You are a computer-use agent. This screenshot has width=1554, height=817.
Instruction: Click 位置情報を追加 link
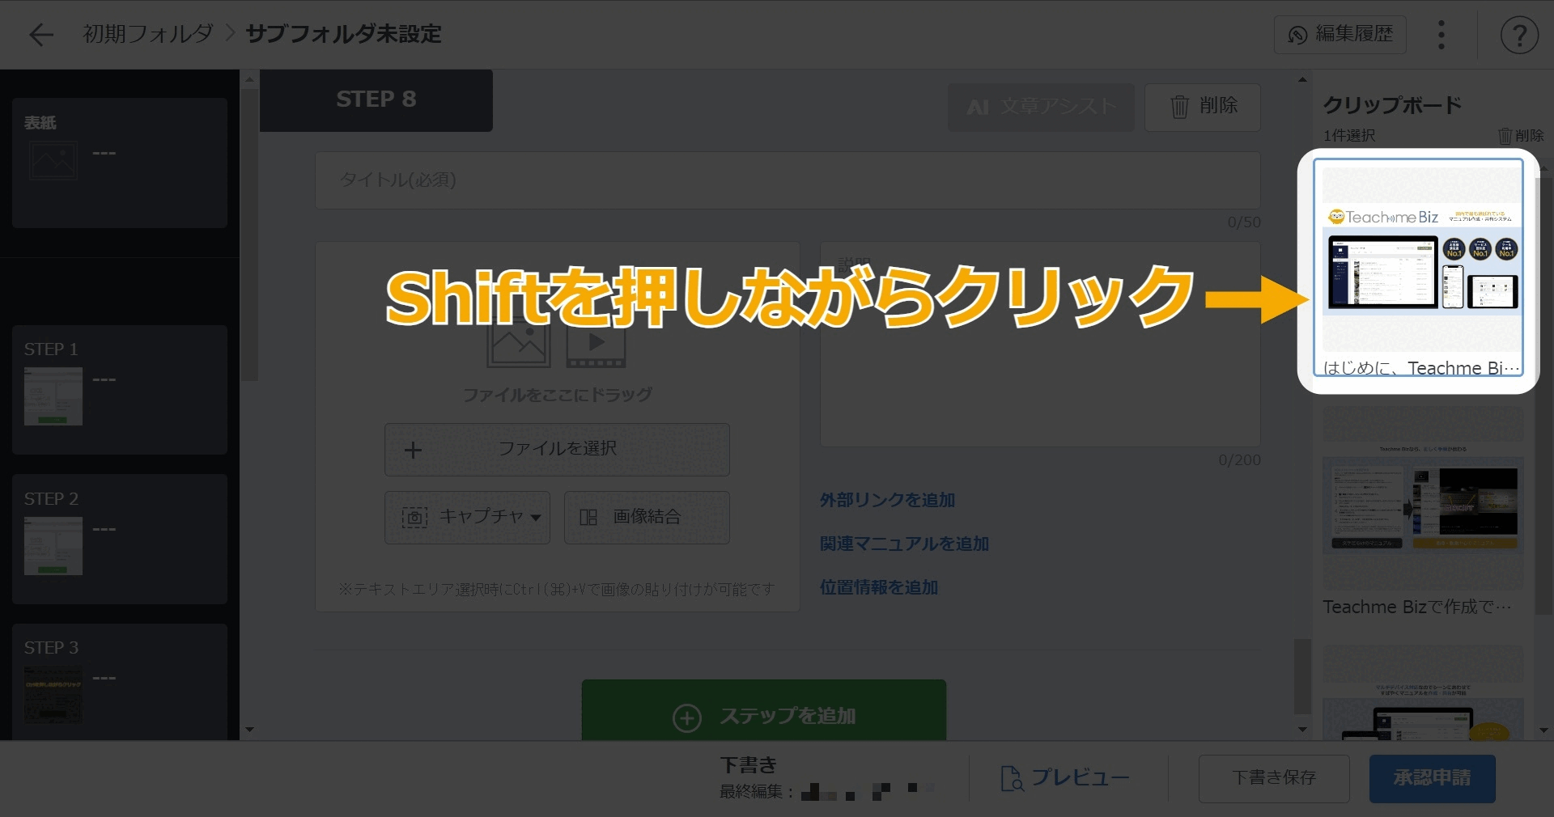[878, 587]
